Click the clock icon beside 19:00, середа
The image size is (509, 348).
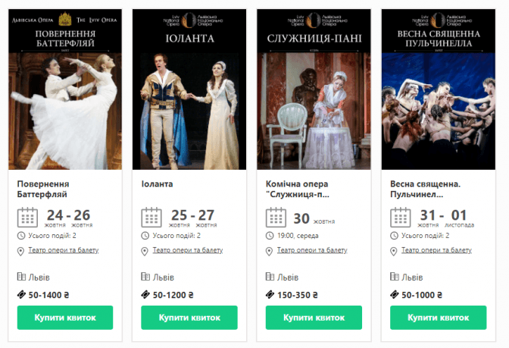pyautogui.click(x=270, y=236)
